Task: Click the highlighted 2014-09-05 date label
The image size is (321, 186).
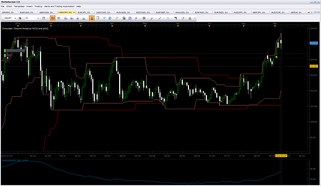Action: [x=281, y=156]
